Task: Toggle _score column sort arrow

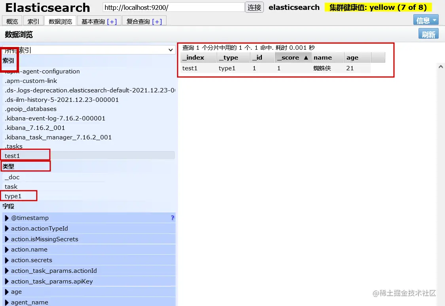Action: (306, 58)
